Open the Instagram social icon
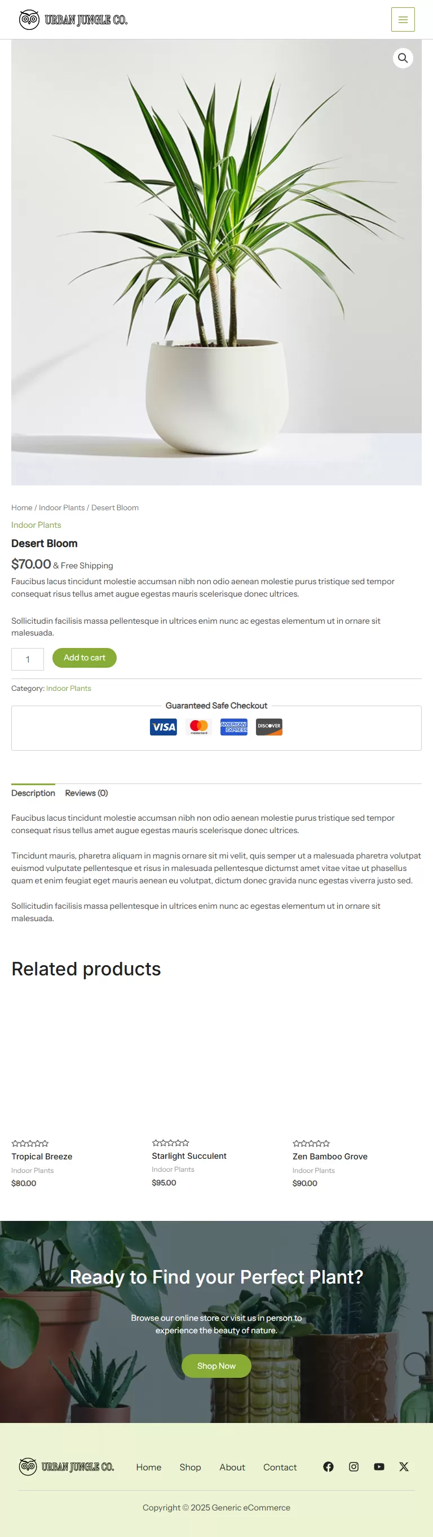Image resolution: width=433 pixels, height=1537 pixels. click(x=354, y=1466)
